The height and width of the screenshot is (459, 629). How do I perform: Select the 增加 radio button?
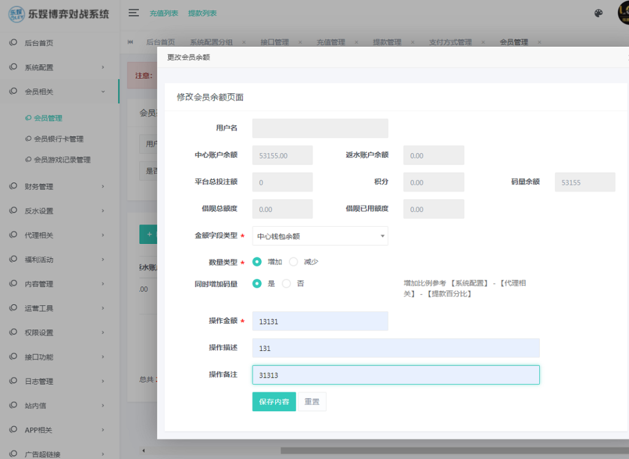(x=257, y=261)
